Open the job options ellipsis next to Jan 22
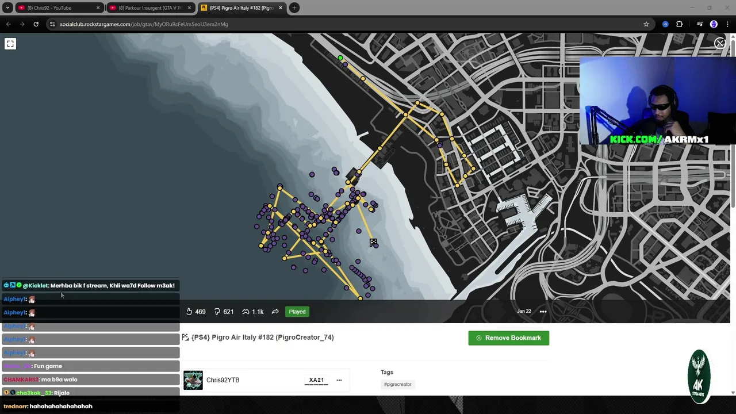 tap(543, 312)
